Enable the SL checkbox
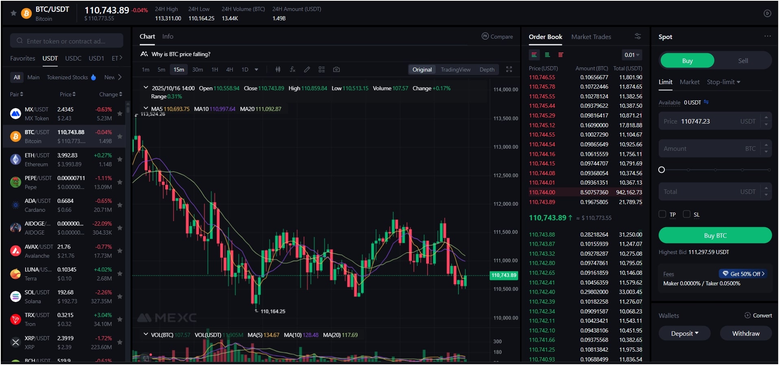 point(687,214)
